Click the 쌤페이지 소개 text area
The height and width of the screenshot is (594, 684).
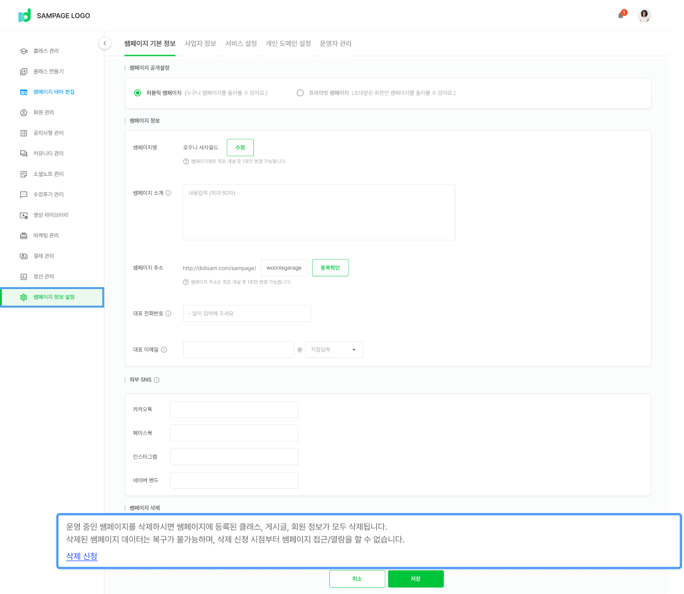tap(319, 212)
